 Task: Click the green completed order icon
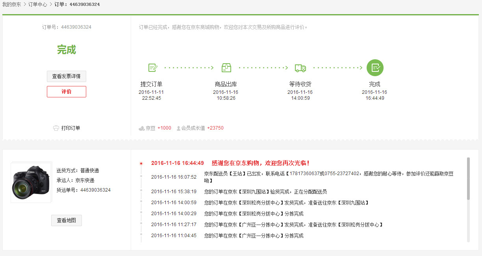374,68
